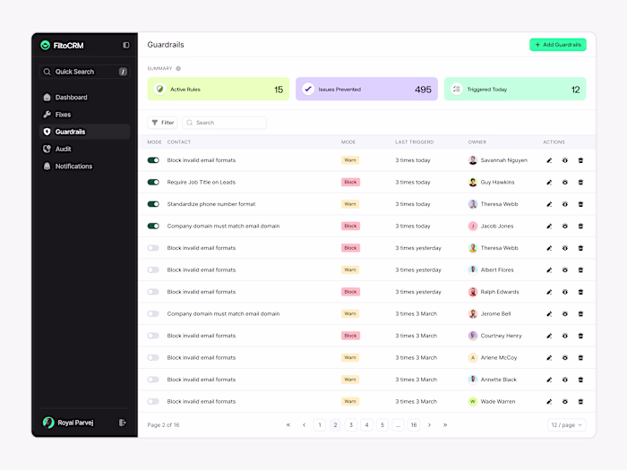Go to the next page chevron
This screenshot has width=627, height=470.
pos(429,425)
